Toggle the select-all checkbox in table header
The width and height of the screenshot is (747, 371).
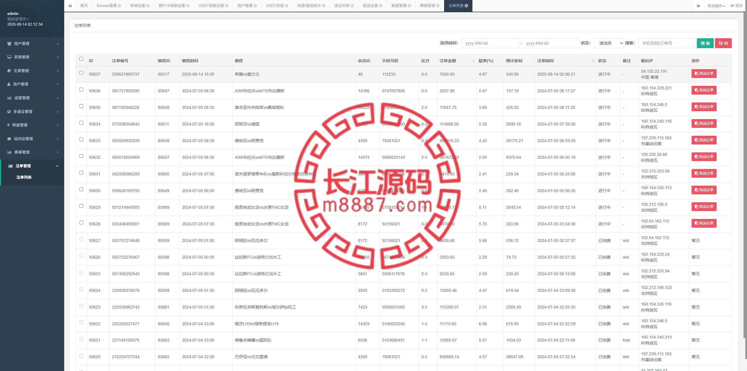[81, 59]
